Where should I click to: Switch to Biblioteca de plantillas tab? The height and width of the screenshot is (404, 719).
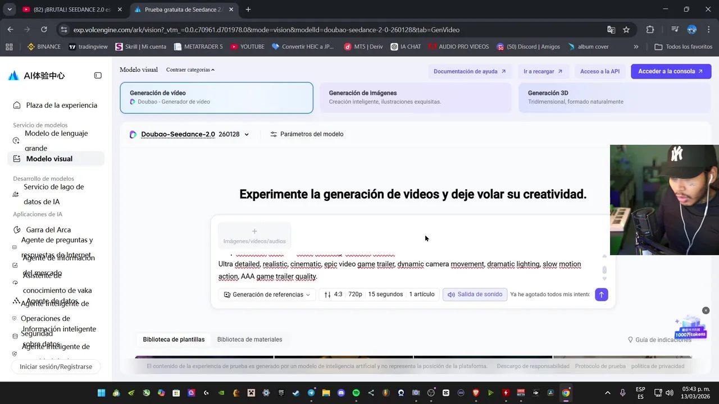[174, 339]
